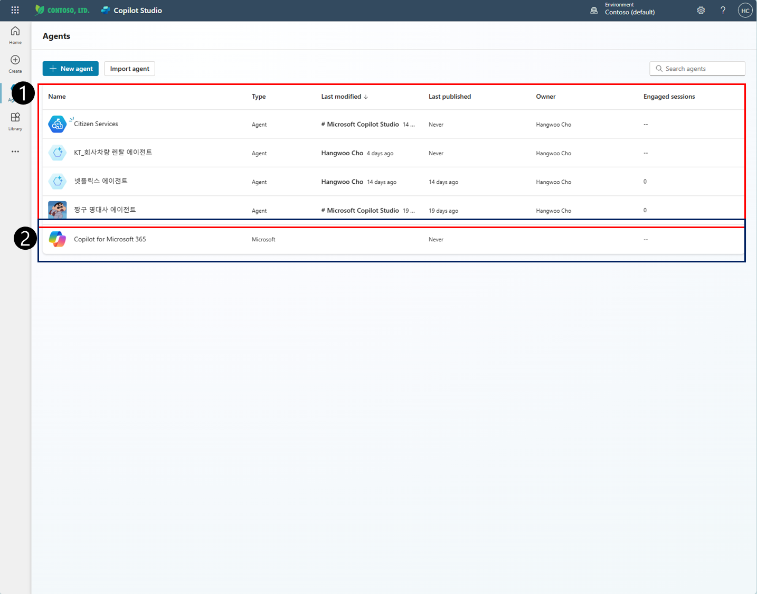Sort by Engaged sessions column header
Screen dimensions: 757x594
tap(669, 97)
